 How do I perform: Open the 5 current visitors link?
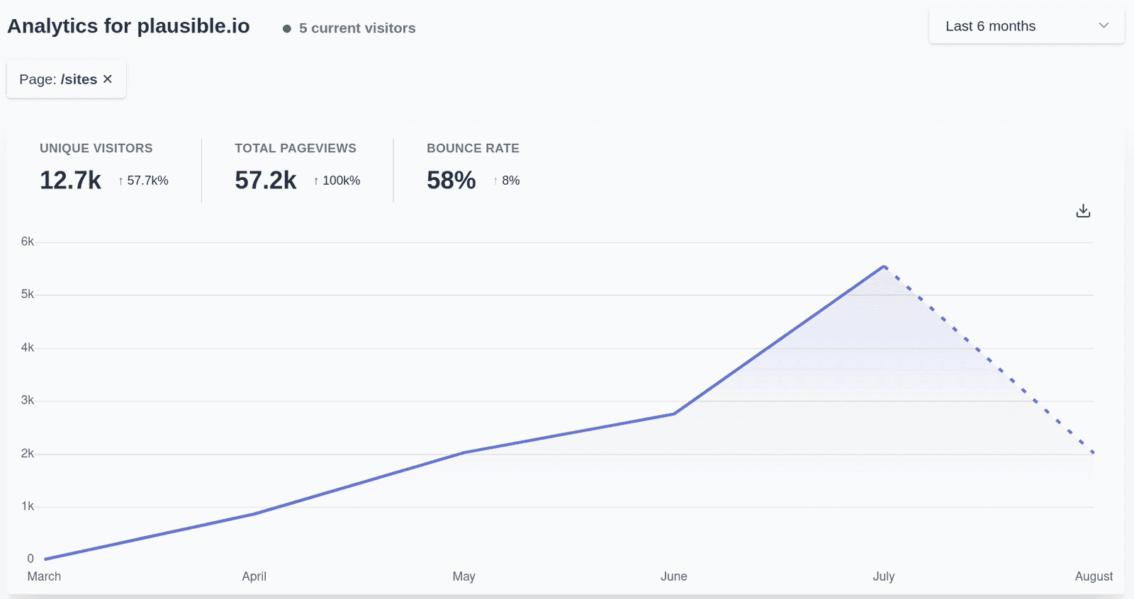click(x=357, y=28)
